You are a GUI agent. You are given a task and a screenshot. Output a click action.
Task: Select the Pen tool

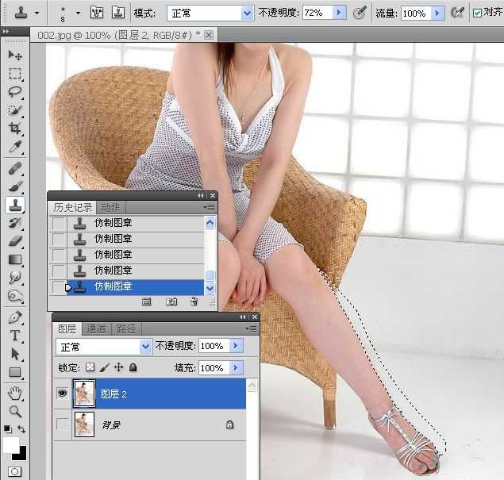(15, 317)
